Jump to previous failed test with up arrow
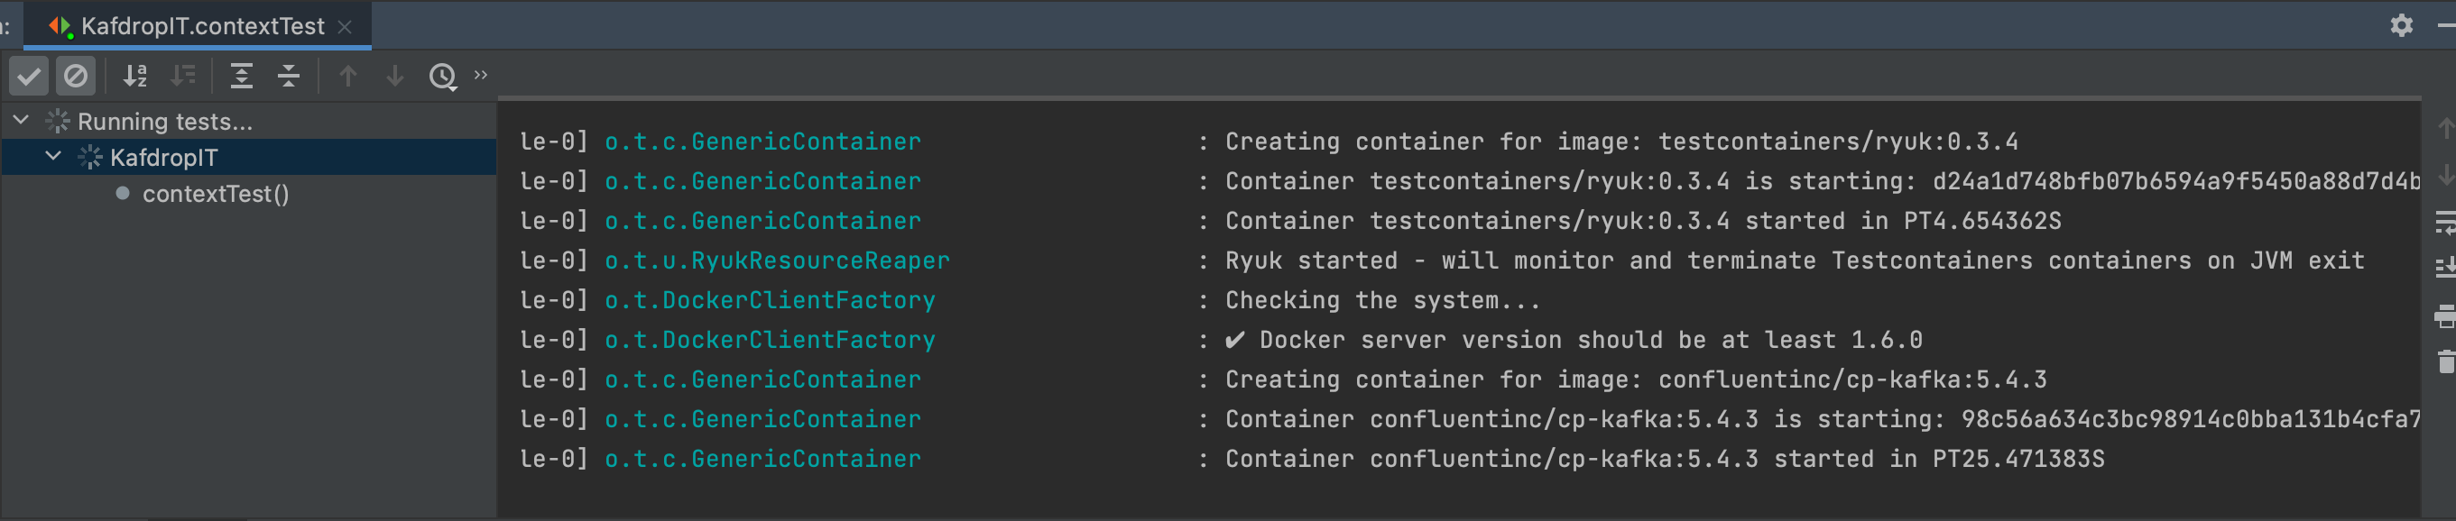Screen dimensions: 2456x521 (x=348, y=77)
